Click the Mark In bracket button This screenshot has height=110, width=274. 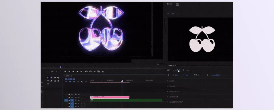pyautogui.click(x=56, y=72)
